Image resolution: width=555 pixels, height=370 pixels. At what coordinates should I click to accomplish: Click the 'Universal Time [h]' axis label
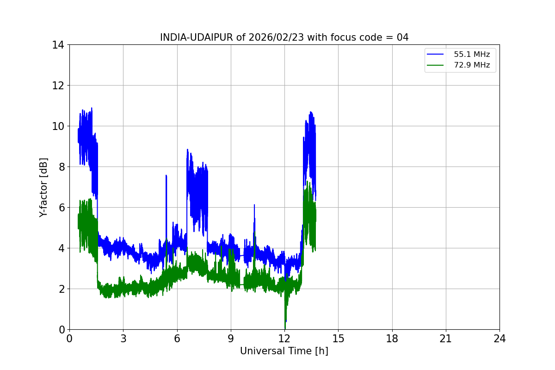point(284,351)
